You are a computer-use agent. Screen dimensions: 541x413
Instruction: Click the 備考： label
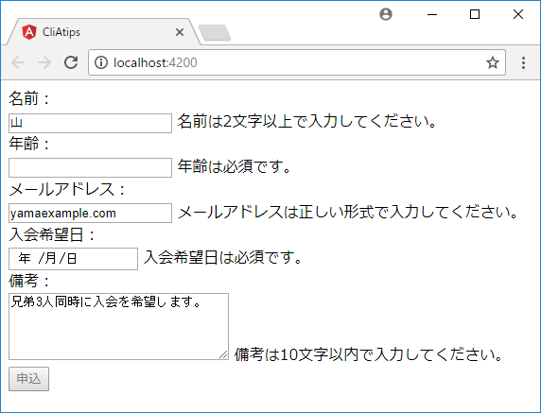point(30,281)
